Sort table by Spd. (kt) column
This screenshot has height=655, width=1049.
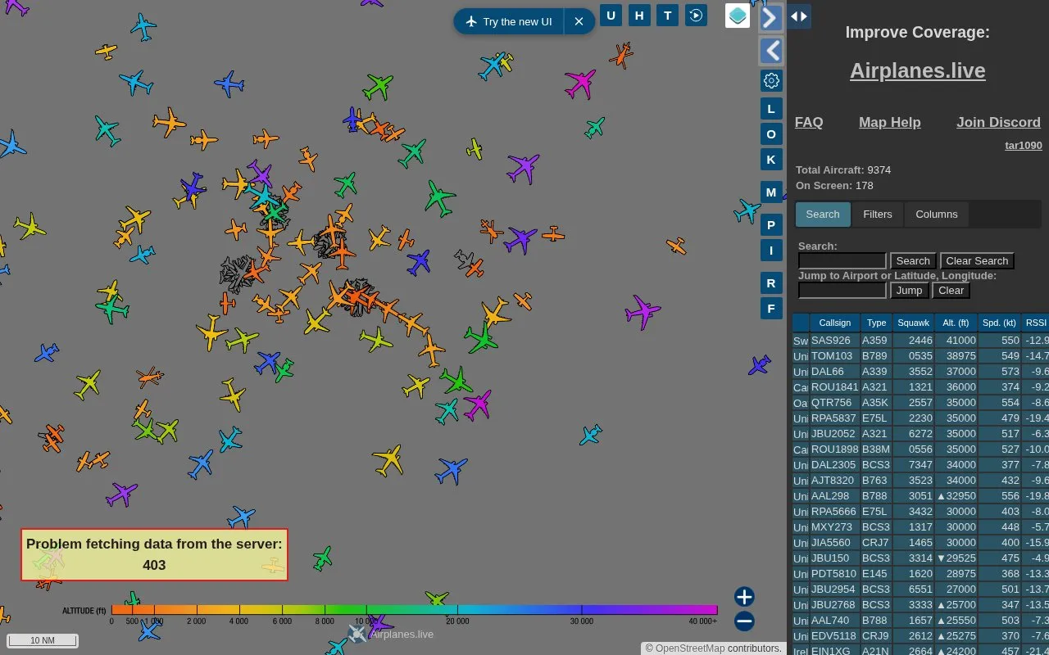[1000, 323]
